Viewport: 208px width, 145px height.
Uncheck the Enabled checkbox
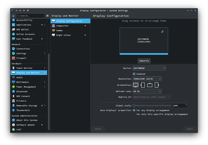click(134, 74)
